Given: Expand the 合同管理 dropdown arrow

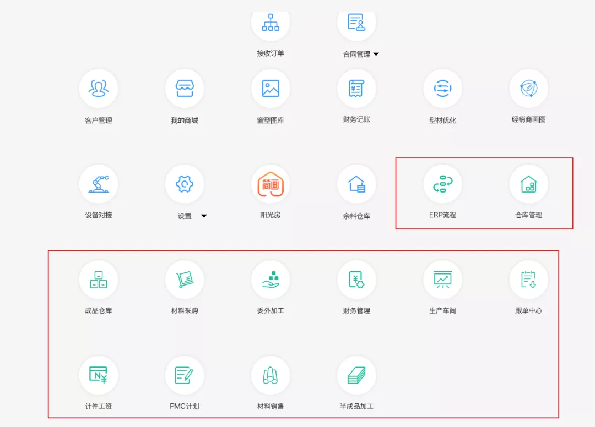Looking at the screenshot, I should point(376,54).
